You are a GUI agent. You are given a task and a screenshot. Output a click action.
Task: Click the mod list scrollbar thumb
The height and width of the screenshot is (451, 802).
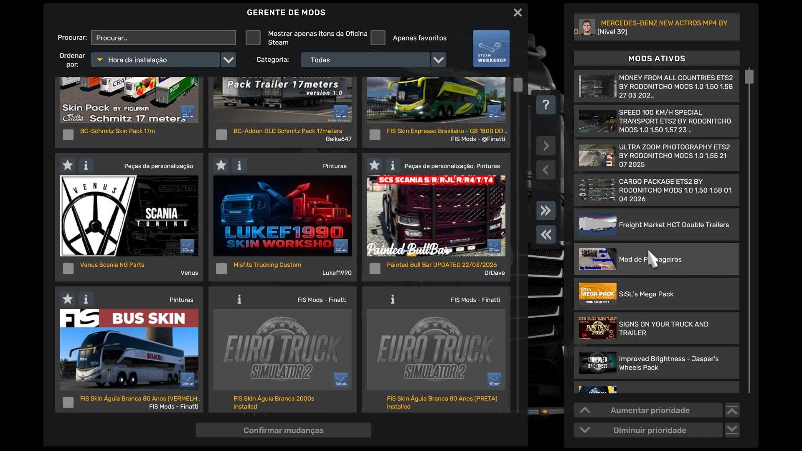[518, 84]
